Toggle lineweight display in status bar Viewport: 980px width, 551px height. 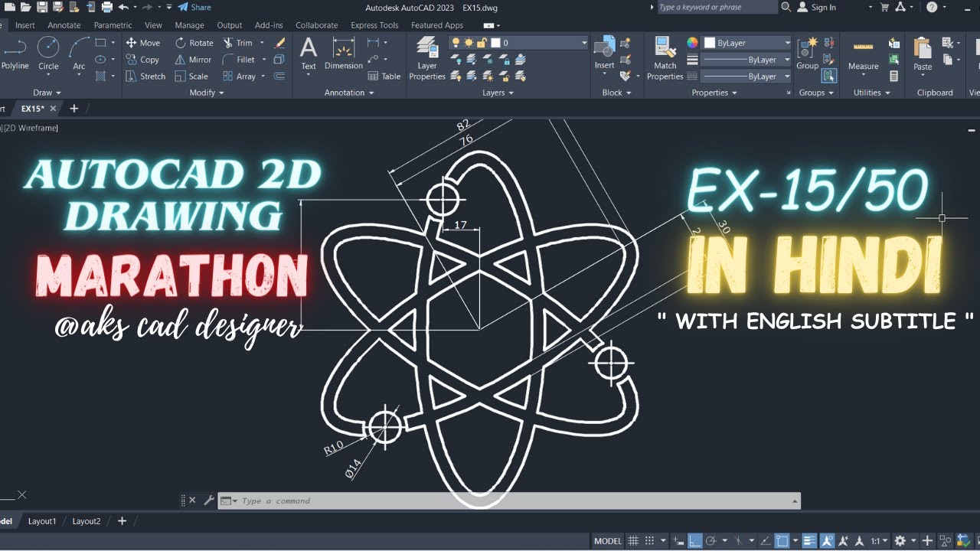pos(810,541)
